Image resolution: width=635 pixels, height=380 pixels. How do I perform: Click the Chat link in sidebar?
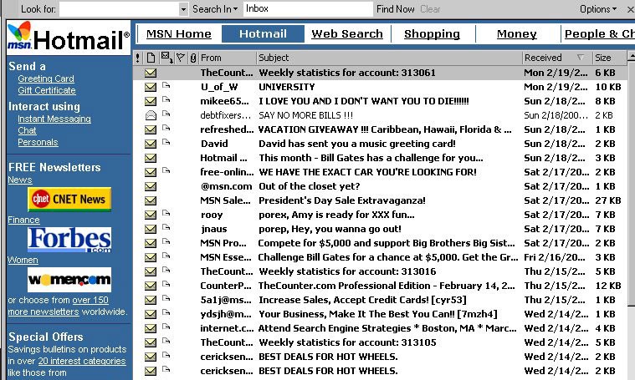pos(27,130)
